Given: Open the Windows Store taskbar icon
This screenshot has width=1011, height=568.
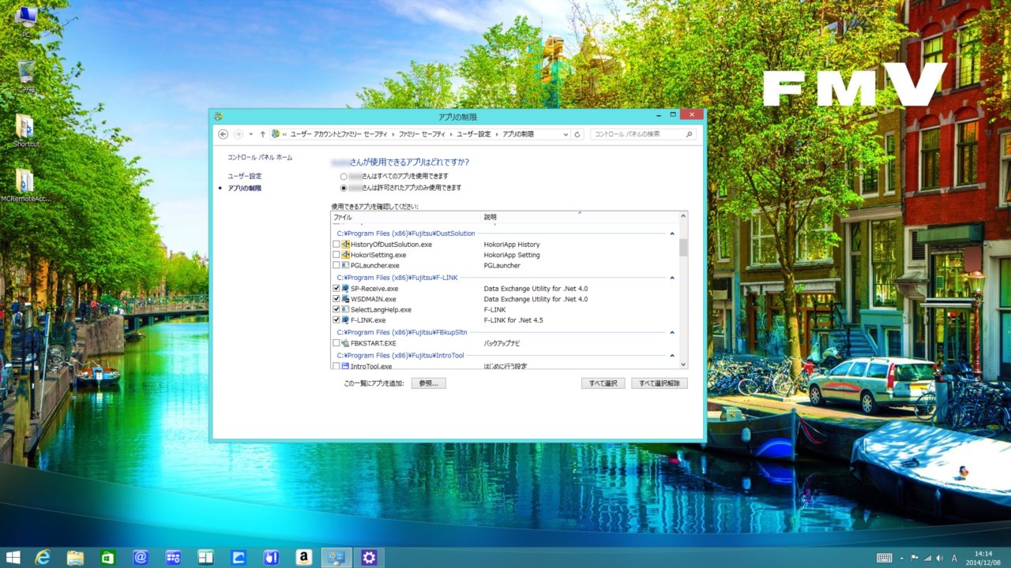Looking at the screenshot, I should pyautogui.click(x=108, y=557).
